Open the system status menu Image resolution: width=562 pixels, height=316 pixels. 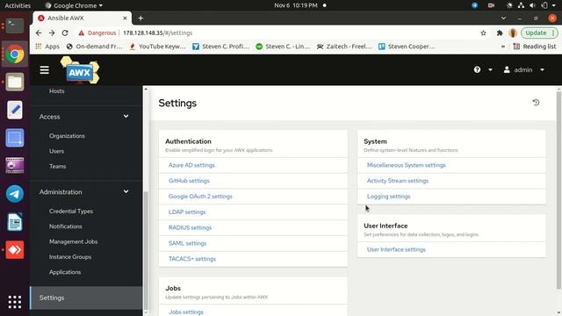click(x=532, y=5)
